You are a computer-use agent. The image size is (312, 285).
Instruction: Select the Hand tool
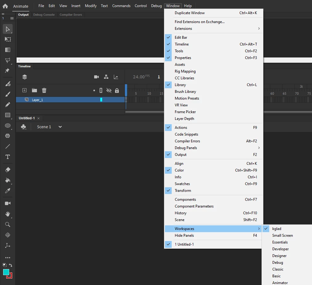point(8,214)
